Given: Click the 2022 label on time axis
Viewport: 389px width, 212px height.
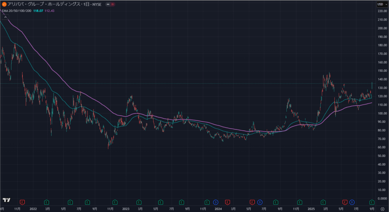Looking at the screenshot, I should tap(33, 209).
